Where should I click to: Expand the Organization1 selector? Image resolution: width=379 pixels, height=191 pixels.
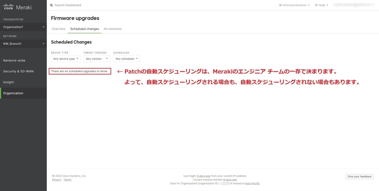click(23, 27)
